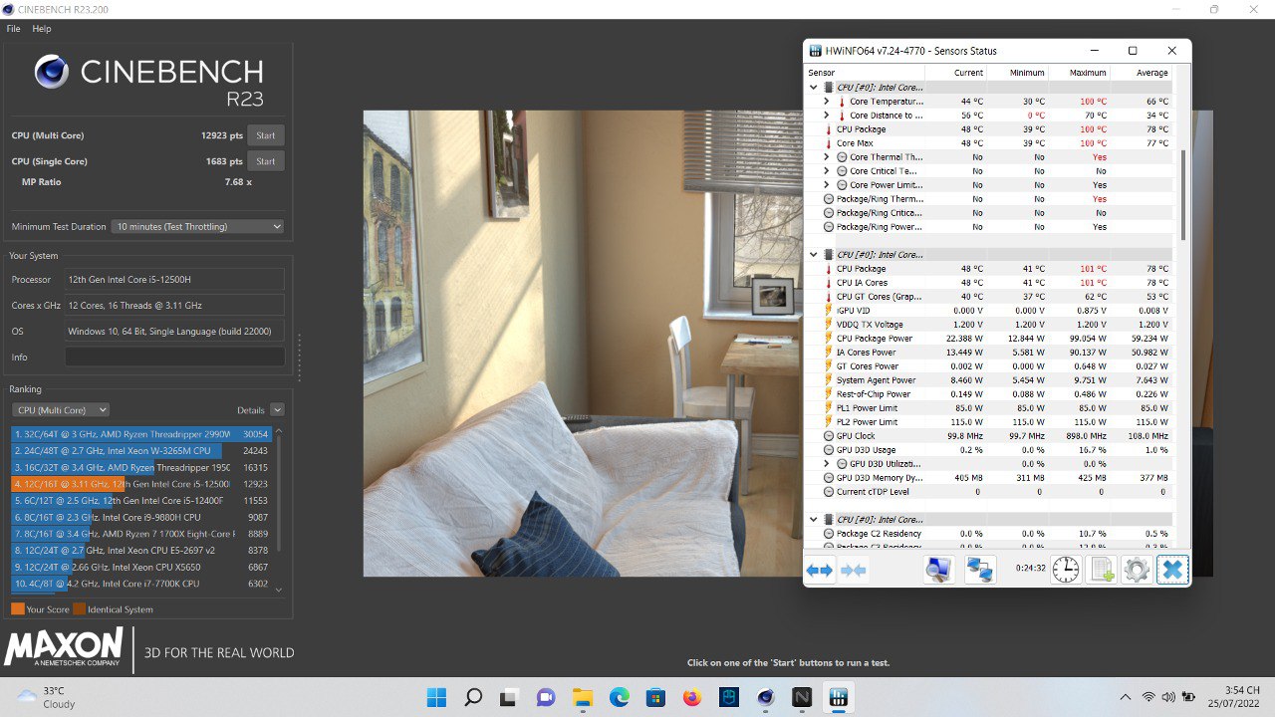Select PL1 Power Limit sensor row
This screenshot has height=717, width=1275.
coord(988,408)
